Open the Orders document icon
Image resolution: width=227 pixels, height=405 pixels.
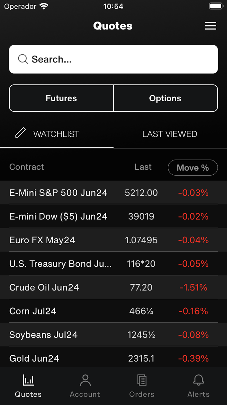point(142,380)
